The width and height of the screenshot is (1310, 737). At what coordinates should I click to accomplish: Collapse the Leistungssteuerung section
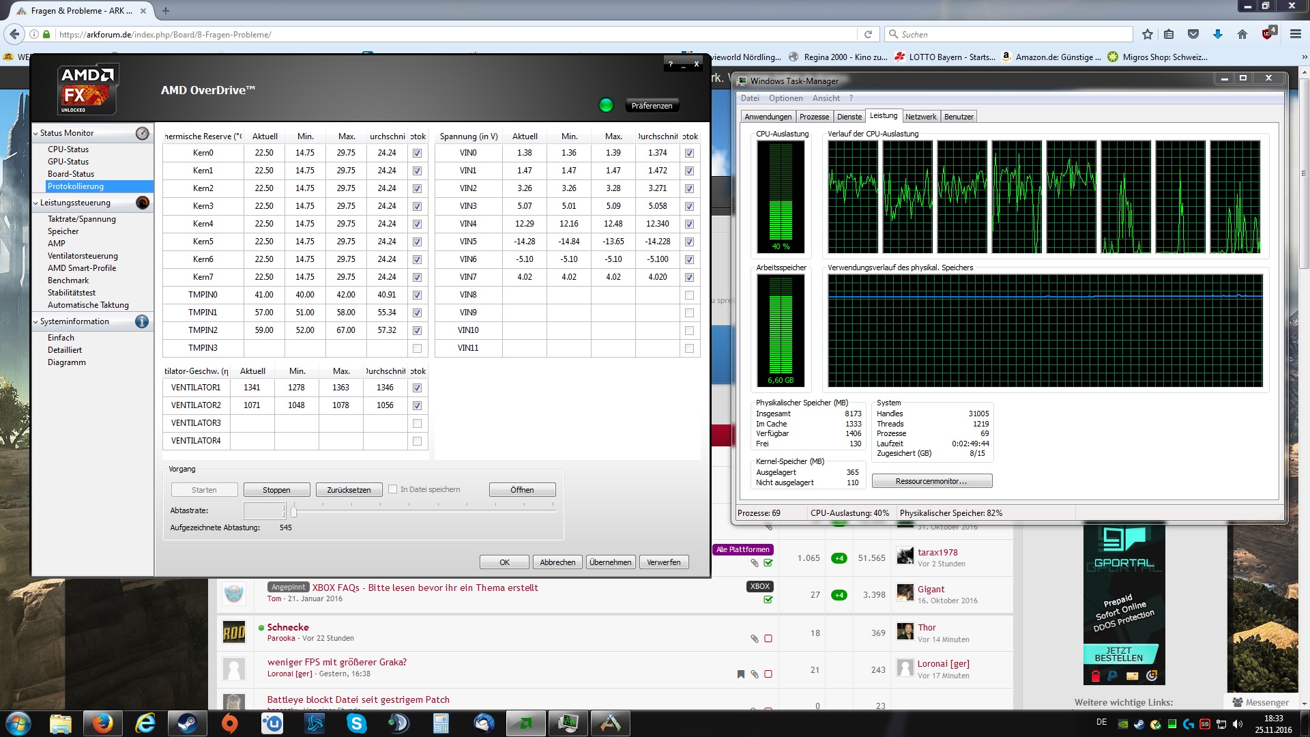click(x=35, y=203)
